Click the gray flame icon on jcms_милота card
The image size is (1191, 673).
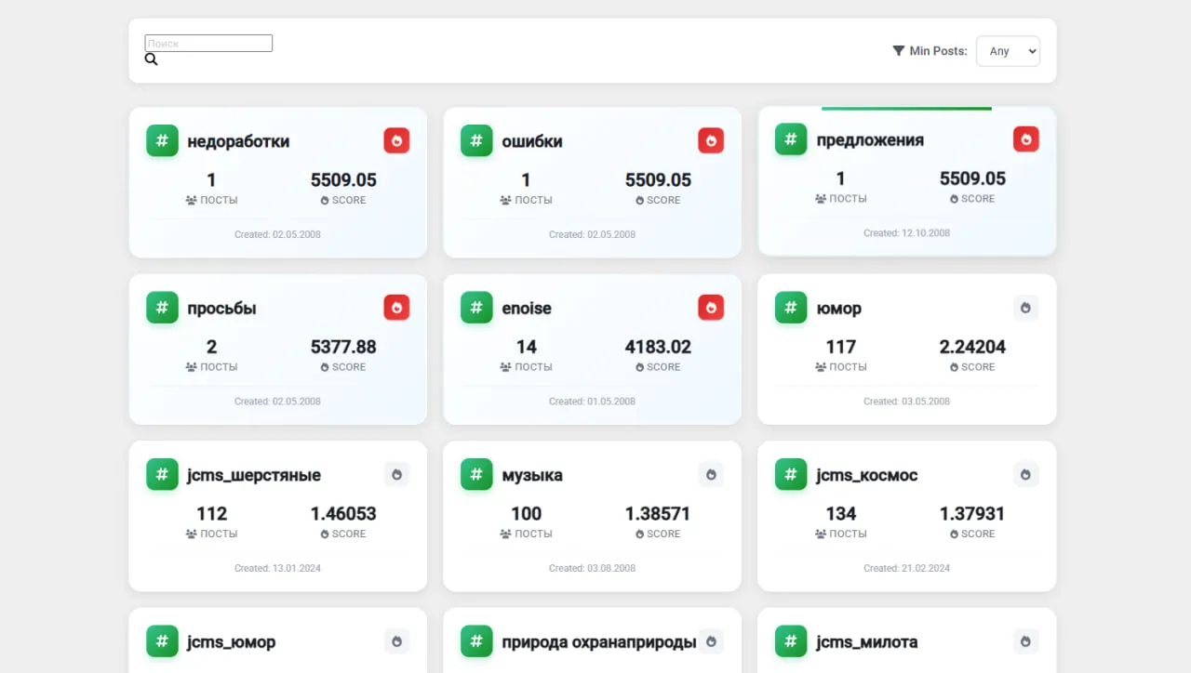click(x=1025, y=641)
